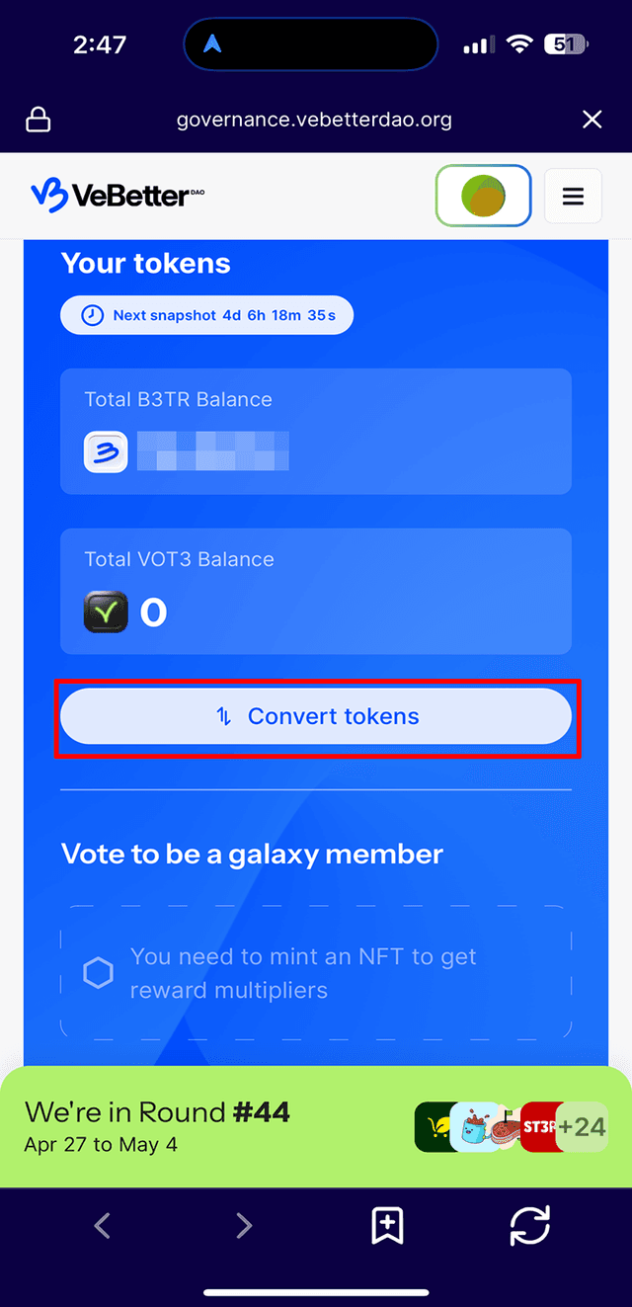Go back to the previous page
Image resolution: width=632 pixels, height=1307 pixels.
pyautogui.click(x=102, y=1226)
